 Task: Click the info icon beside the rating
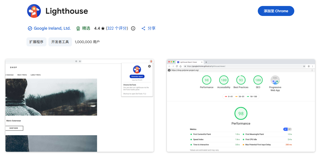(x=133, y=28)
